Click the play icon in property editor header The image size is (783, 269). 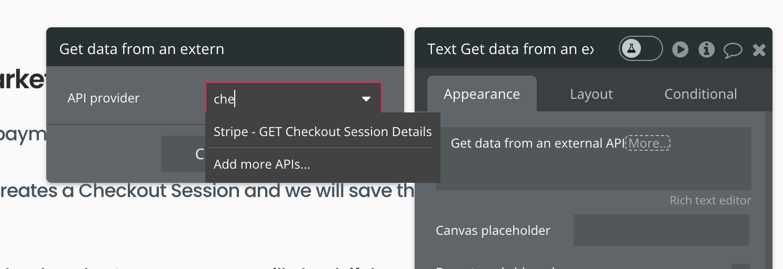[680, 49]
